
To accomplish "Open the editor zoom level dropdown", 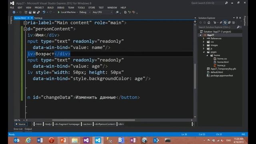I will (x=24, y=120).
